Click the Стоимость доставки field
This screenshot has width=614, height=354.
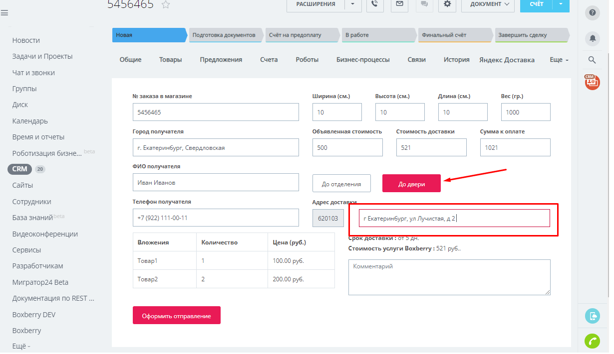click(431, 147)
